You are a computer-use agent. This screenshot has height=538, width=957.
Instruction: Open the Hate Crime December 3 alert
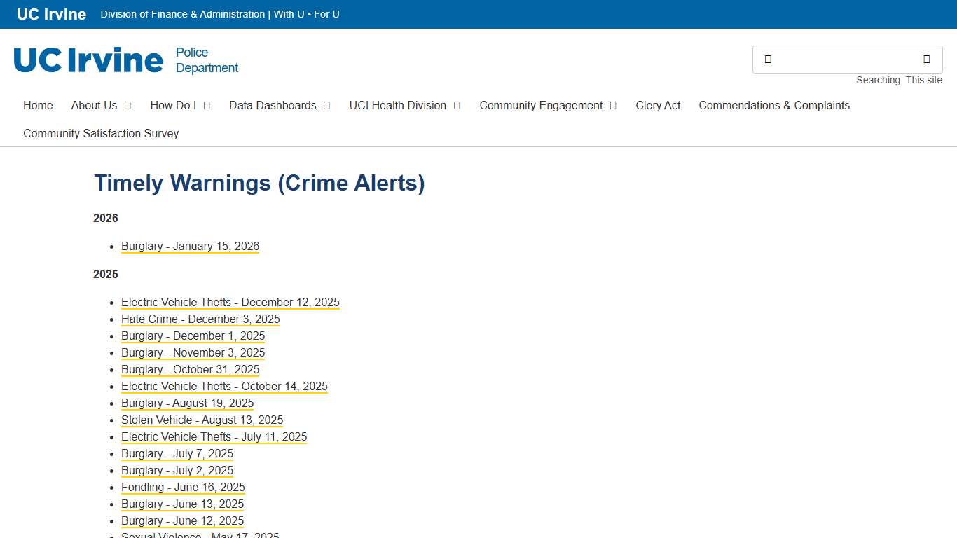[200, 319]
